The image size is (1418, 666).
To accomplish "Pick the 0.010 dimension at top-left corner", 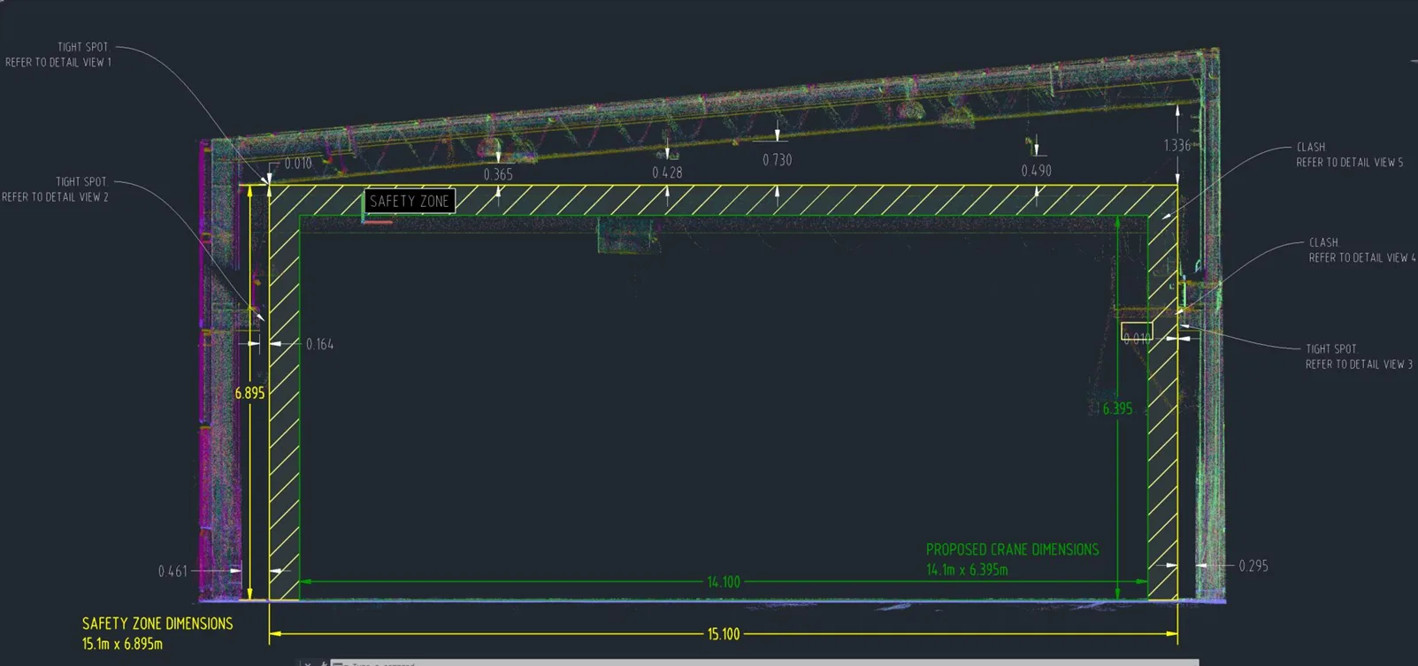I will (298, 164).
